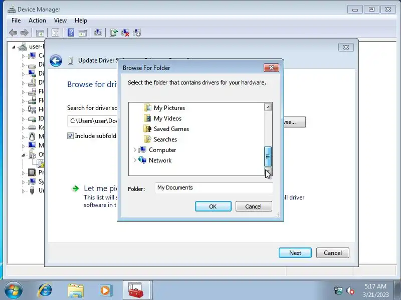Toggle the action pane toolbar icon
401x300 pixels.
coord(83,33)
